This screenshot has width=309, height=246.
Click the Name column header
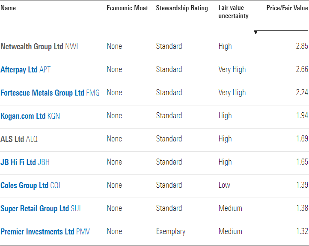point(8,8)
